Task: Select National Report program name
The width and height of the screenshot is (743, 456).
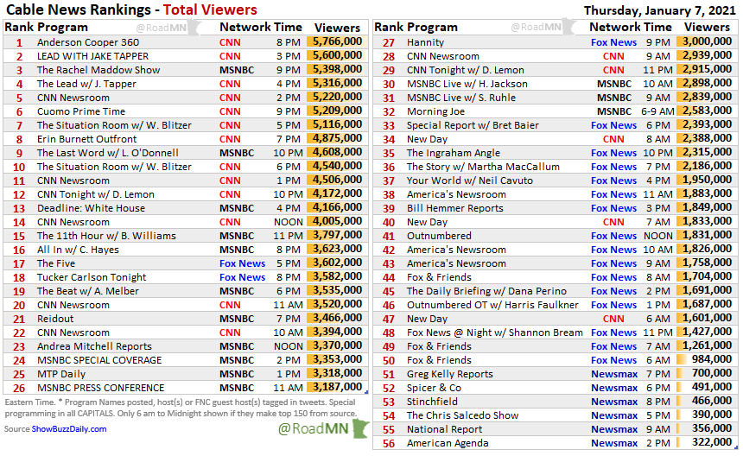Action: point(444,429)
